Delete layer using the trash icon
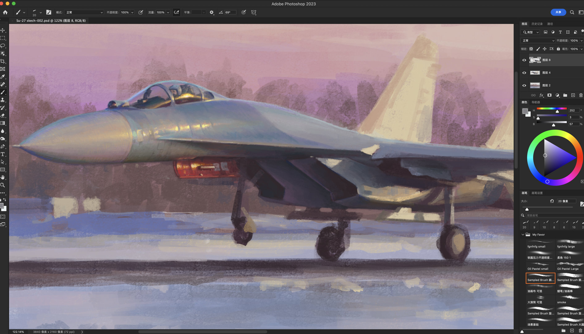This screenshot has width=584, height=334. coord(581,95)
